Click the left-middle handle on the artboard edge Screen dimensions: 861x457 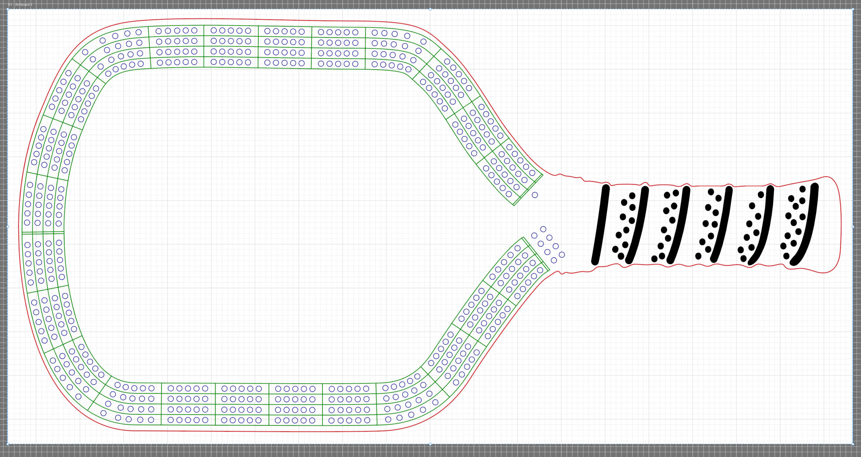click(x=8, y=227)
